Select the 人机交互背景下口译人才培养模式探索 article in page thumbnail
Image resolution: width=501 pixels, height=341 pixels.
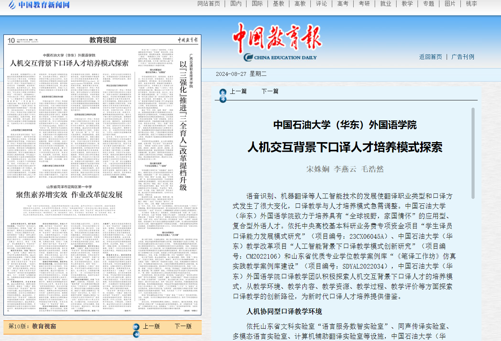(69, 64)
